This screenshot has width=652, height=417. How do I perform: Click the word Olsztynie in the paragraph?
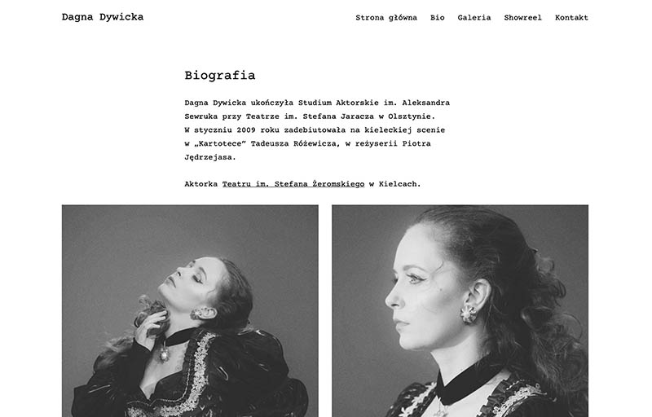tap(412, 116)
